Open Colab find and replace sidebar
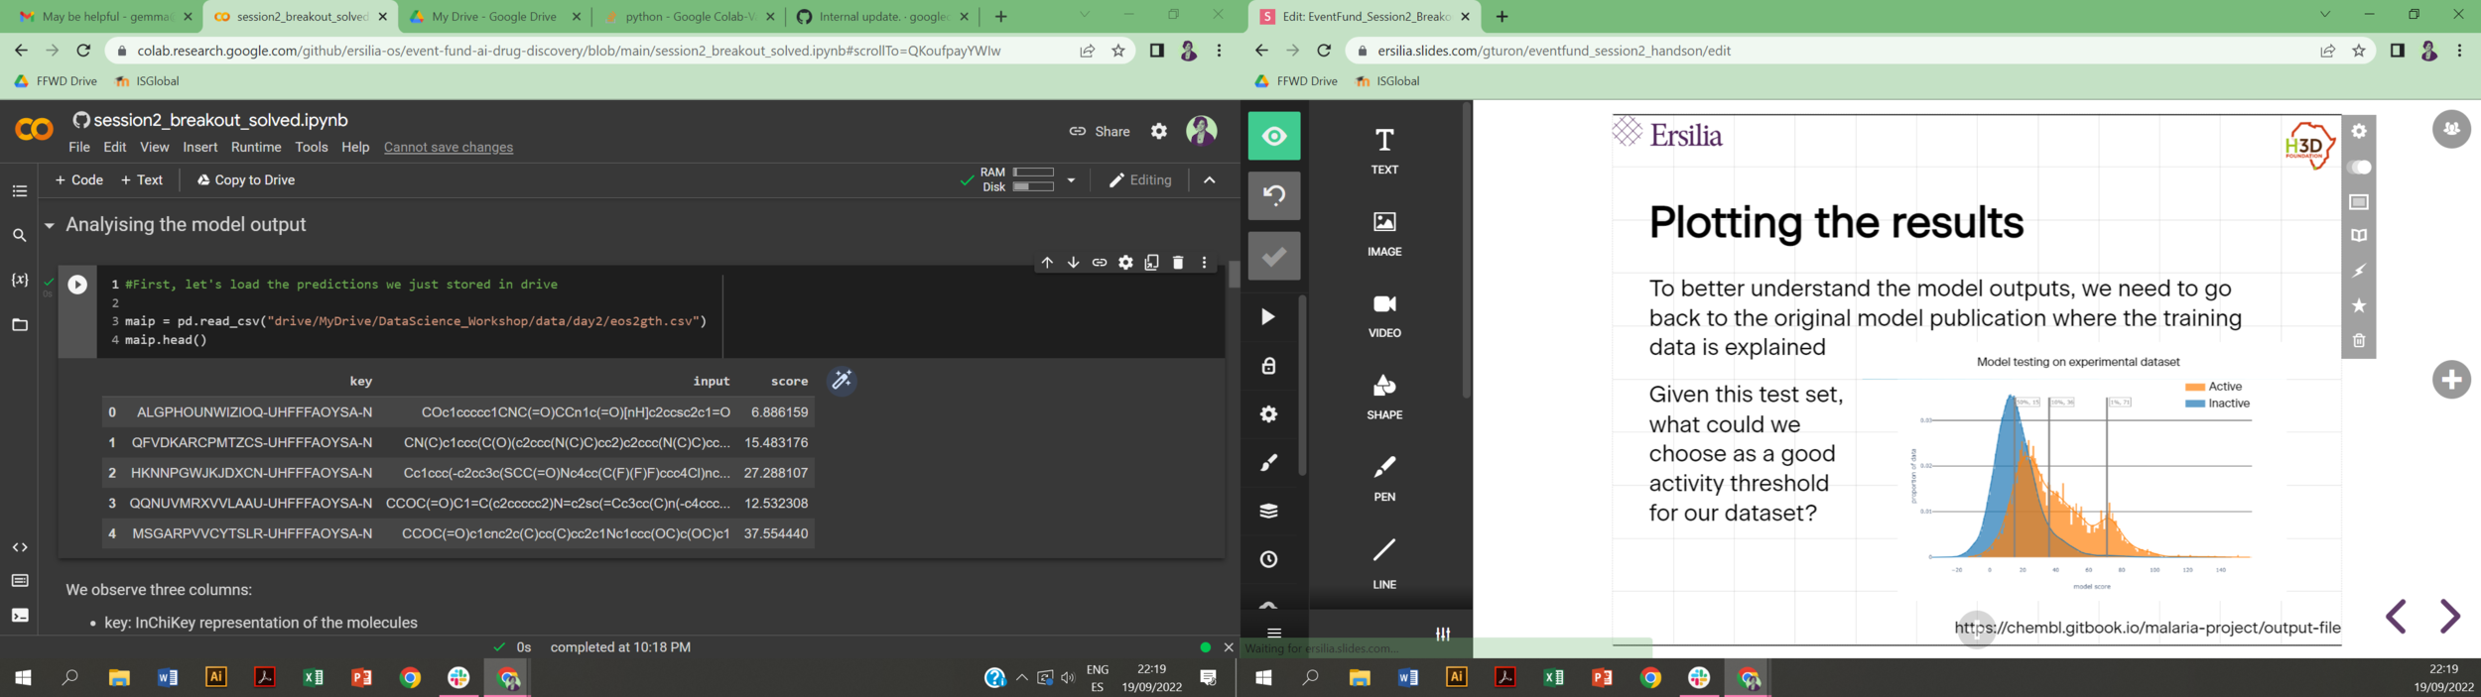2481x697 pixels. pyautogui.click(x=20, y=235)
